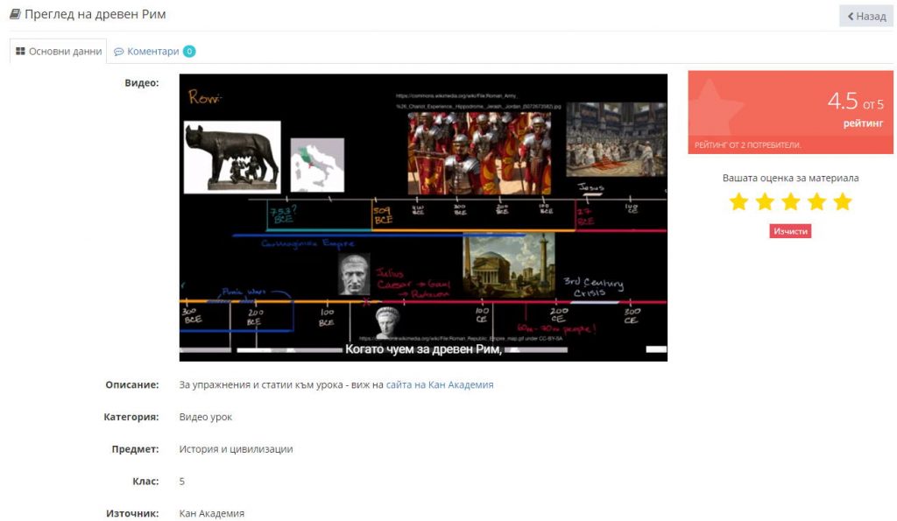
Task: Rate the material four stars
Action: (x=816, y=202)
